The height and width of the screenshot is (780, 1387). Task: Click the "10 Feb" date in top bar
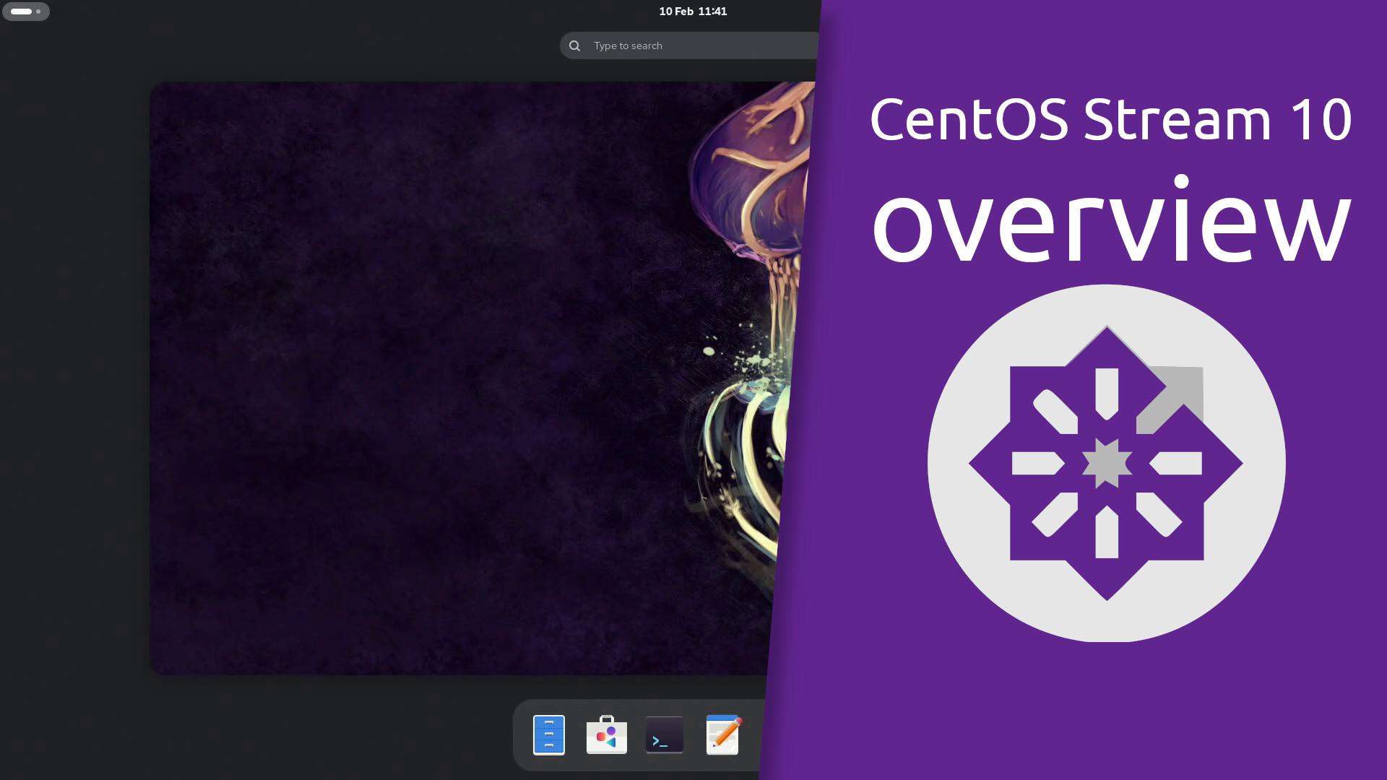(x=675, y=12)
